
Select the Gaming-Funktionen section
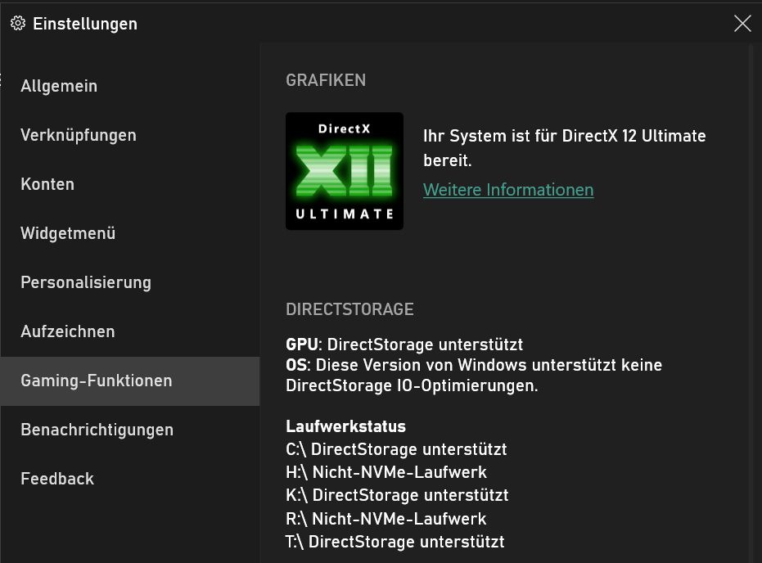click(x=130, y=381)
